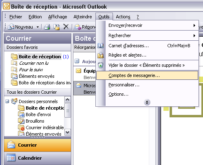This screenshot has height=165, width=203.
Task: Click the Dossiers favoris header
Action: pyautogui.click(x=38, y=47)
